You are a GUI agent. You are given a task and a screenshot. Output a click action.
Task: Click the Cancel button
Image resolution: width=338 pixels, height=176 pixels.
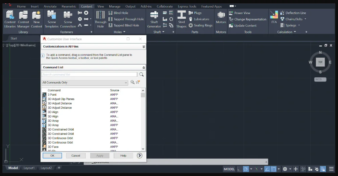pos(76,156)
